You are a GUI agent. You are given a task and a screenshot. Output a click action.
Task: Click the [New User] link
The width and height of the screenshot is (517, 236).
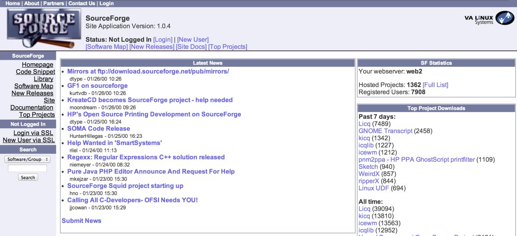point(193,40)
